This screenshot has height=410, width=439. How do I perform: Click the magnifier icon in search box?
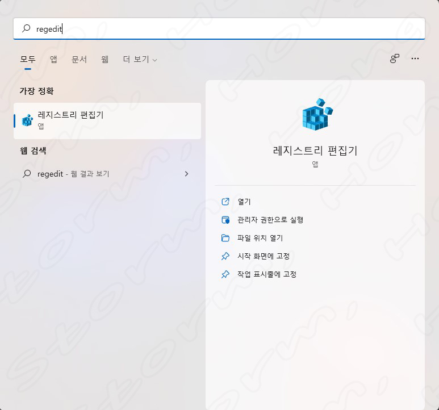point(26,28)
